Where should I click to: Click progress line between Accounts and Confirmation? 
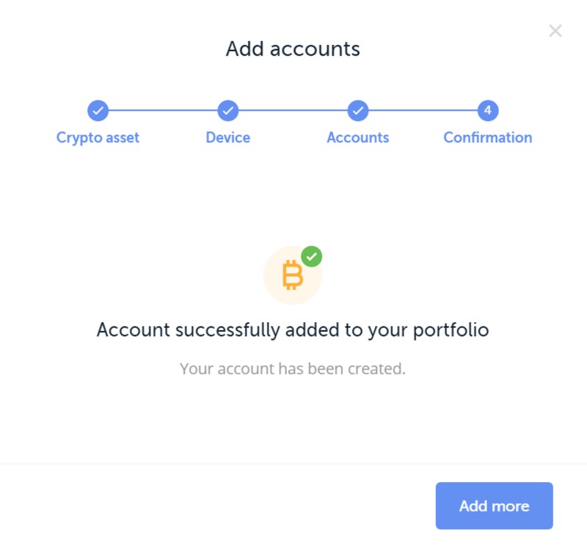click(x=423, y=111)
